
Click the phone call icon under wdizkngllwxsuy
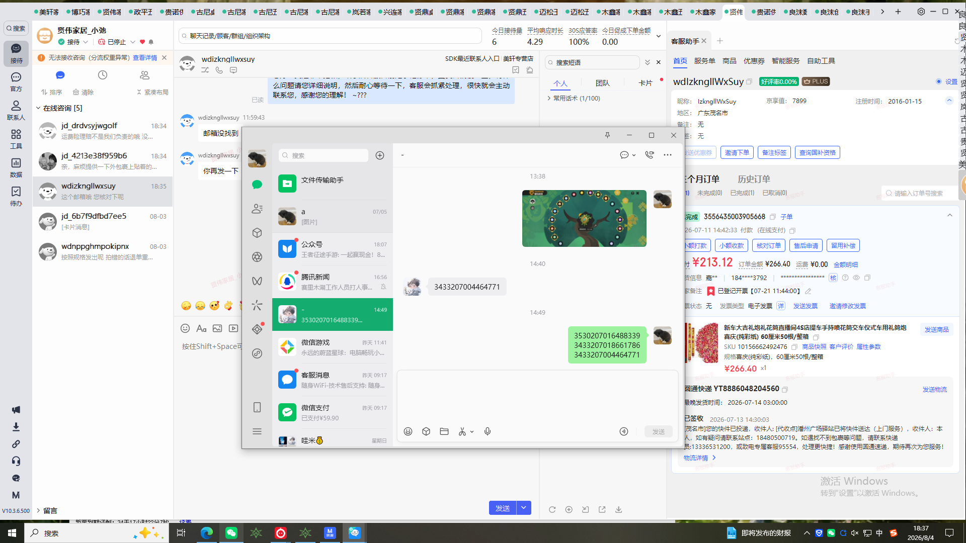(x=219, y=70)
